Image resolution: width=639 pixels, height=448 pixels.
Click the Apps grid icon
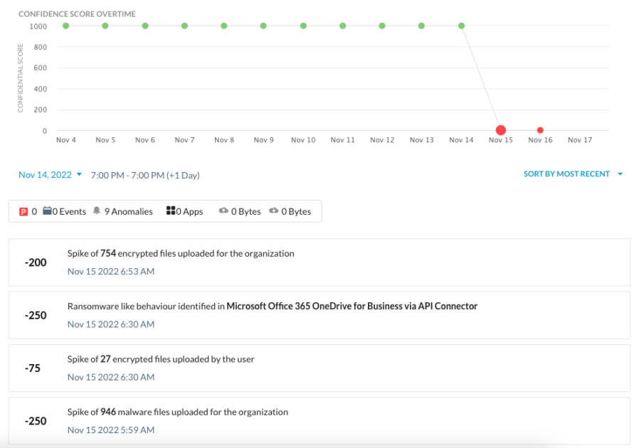coord(171,211)
